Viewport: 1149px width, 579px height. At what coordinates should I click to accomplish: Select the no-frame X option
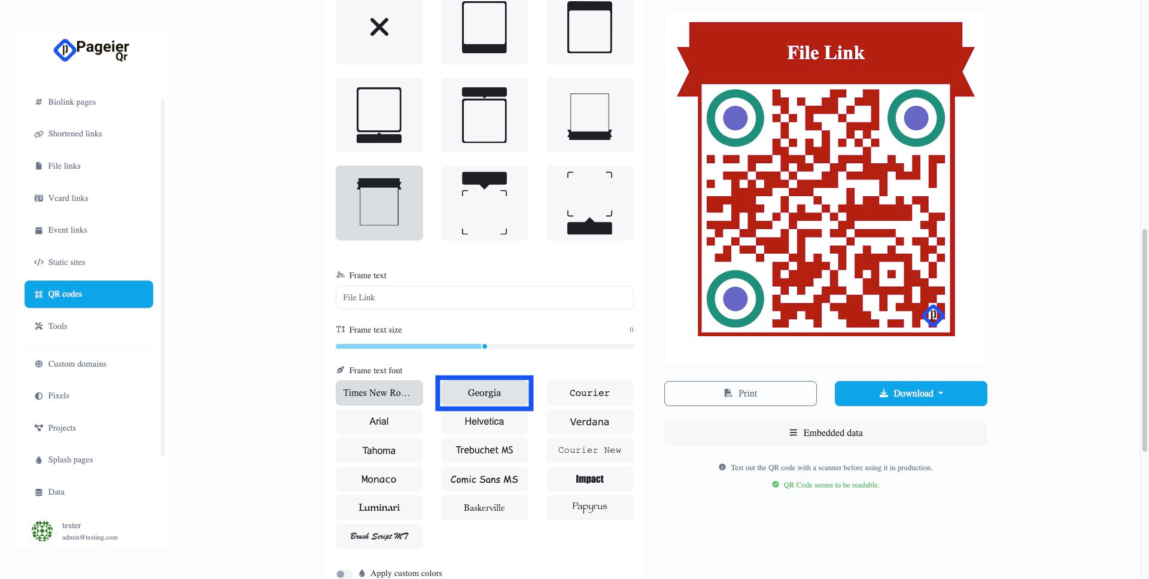pos(379,29)
